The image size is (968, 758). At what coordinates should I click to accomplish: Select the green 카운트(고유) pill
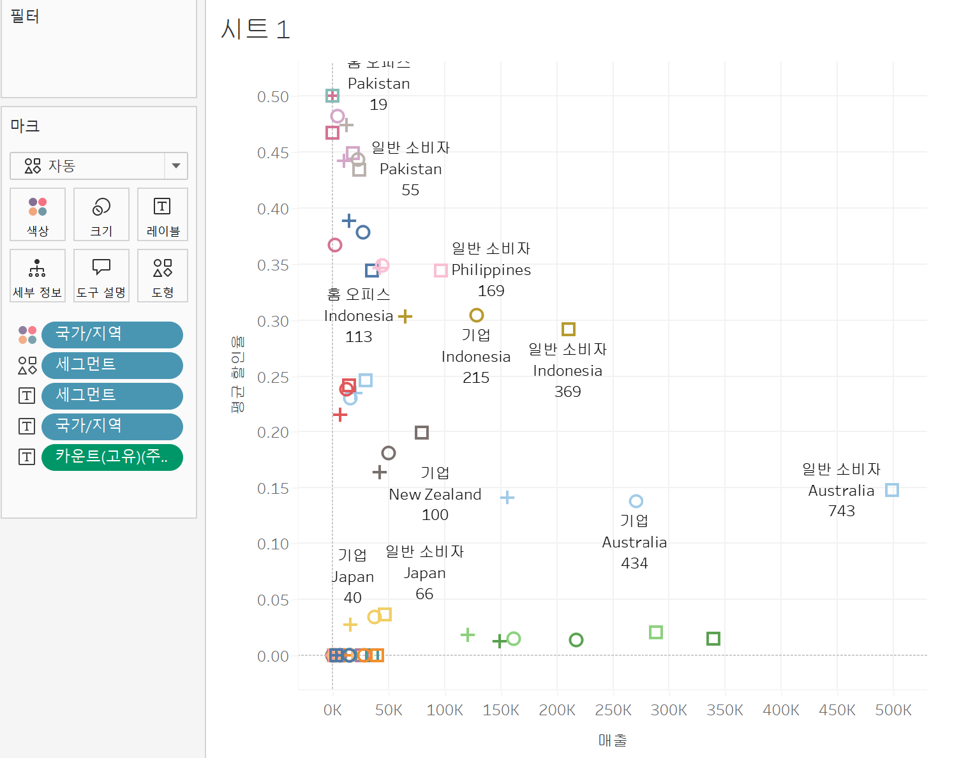[112, 457]
